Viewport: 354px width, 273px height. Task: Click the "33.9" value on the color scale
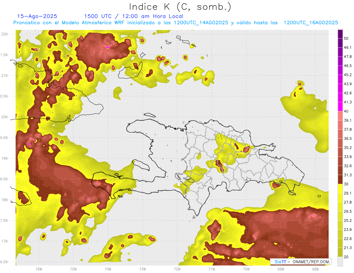point(348,157)
